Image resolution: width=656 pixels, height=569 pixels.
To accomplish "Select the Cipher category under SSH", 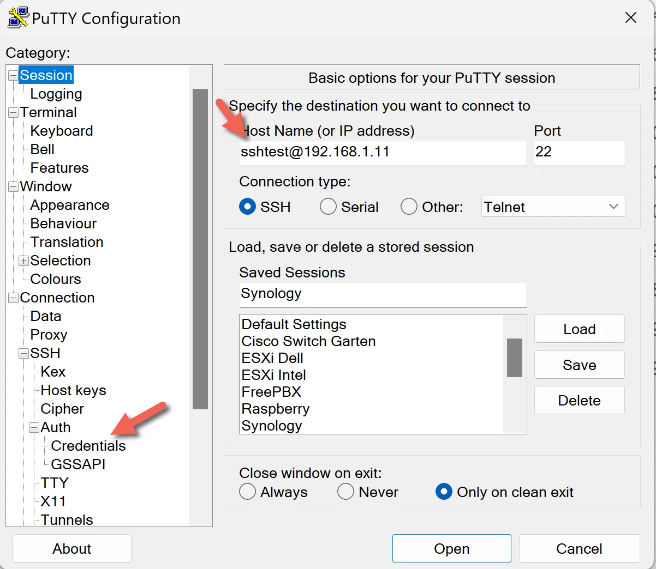I will coord(61,408).
